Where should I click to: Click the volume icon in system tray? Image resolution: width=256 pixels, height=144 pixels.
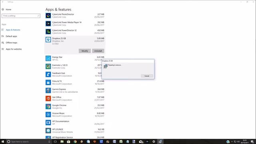[x=238, y=142]
